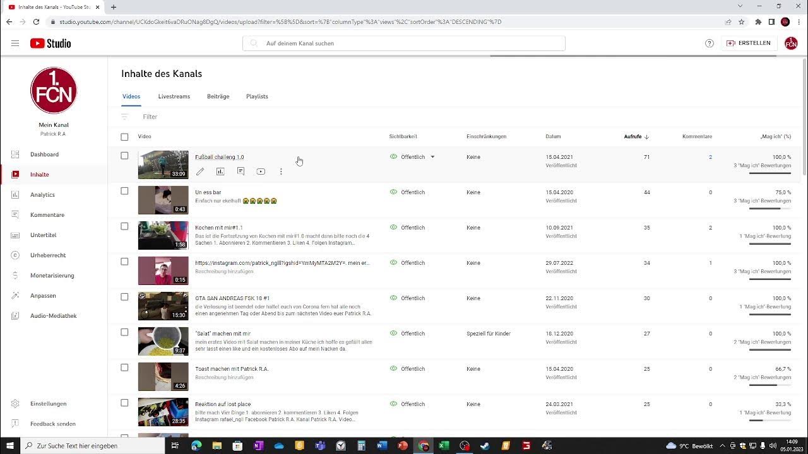The image size is (808, 454).
Task: Switch to the Videos tab
Action: 131,96
